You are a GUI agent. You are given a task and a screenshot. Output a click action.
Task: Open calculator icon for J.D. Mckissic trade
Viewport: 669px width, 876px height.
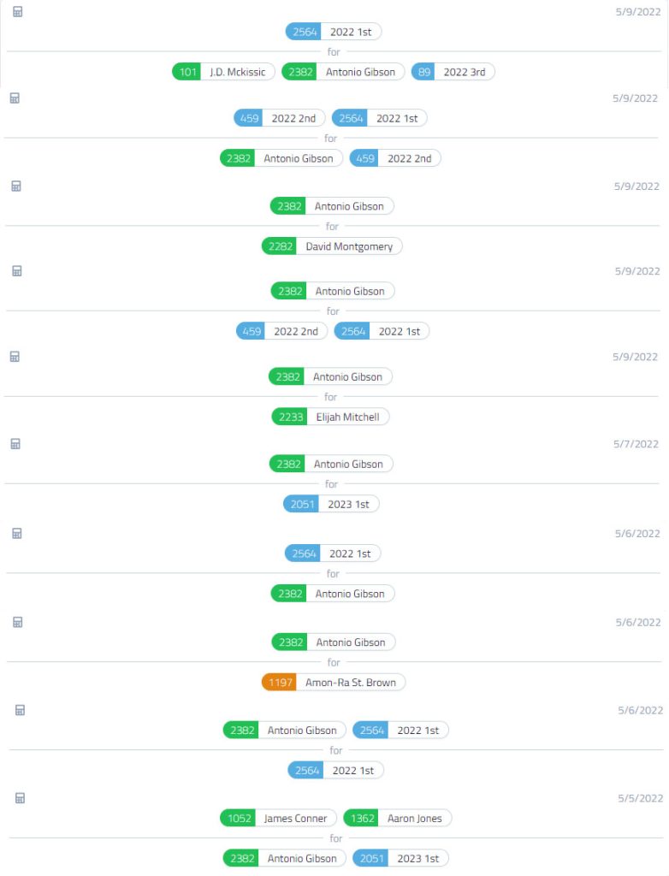click(x=17, y=12)
